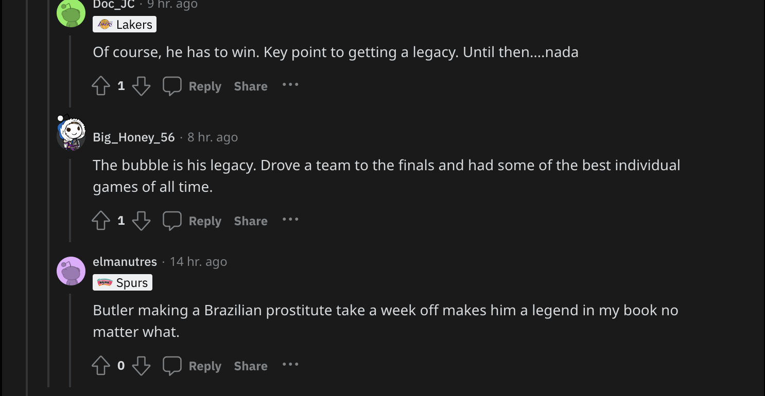
Task: Downvote Doc_JC's legacy comment
Action: (141, 86)
